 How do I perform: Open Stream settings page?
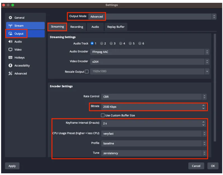tap(25, 26)
